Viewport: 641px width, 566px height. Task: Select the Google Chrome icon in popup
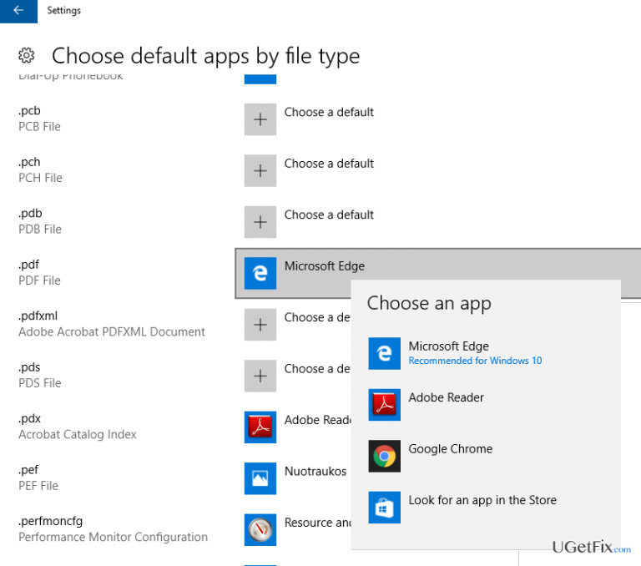384,456
